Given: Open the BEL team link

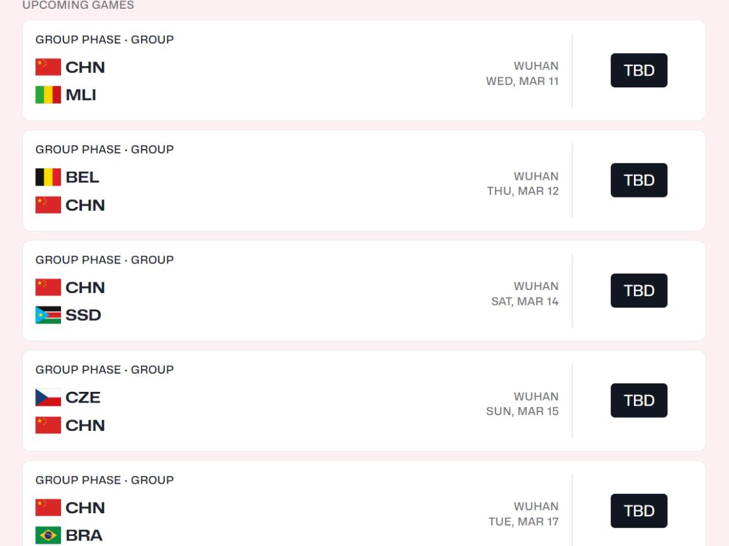Looking at the screenshot, I should (x=82, y=177).
